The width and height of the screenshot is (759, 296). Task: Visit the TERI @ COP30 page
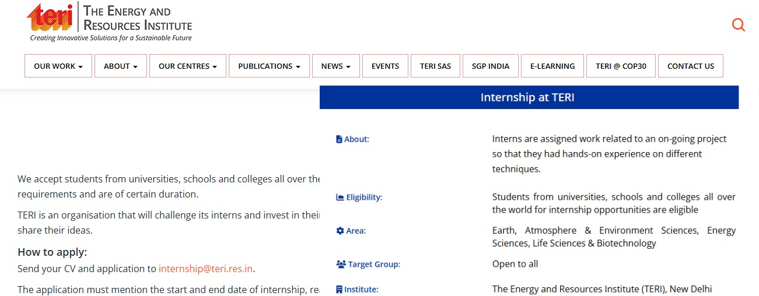click(621, 66)
